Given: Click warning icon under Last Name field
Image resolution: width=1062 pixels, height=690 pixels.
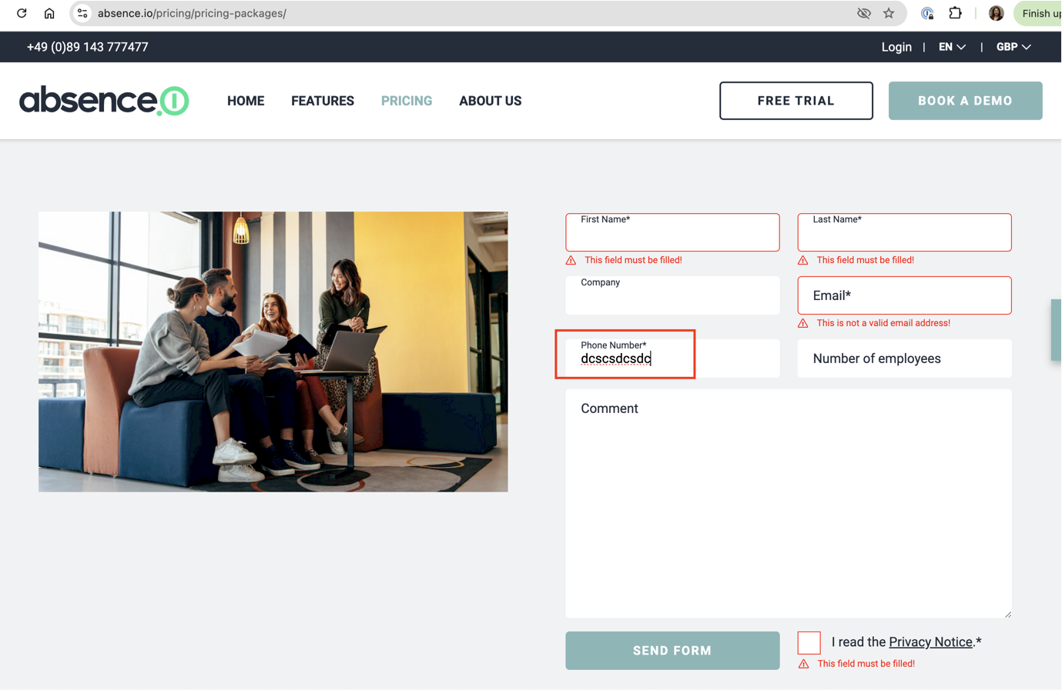Looking at the screenshot, I should point(802,260).
